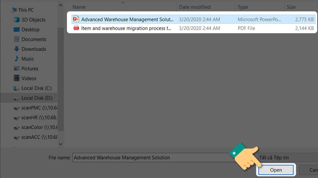Screen dimensions: 318x178
Task: Click the Pictures folder icon
Action: [x=16, y=69]
